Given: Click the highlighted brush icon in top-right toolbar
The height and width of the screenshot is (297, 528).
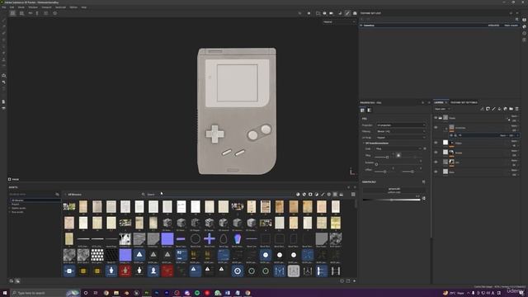Looking at the screenshot, I should pyautogui.click(x=347, y=13).
